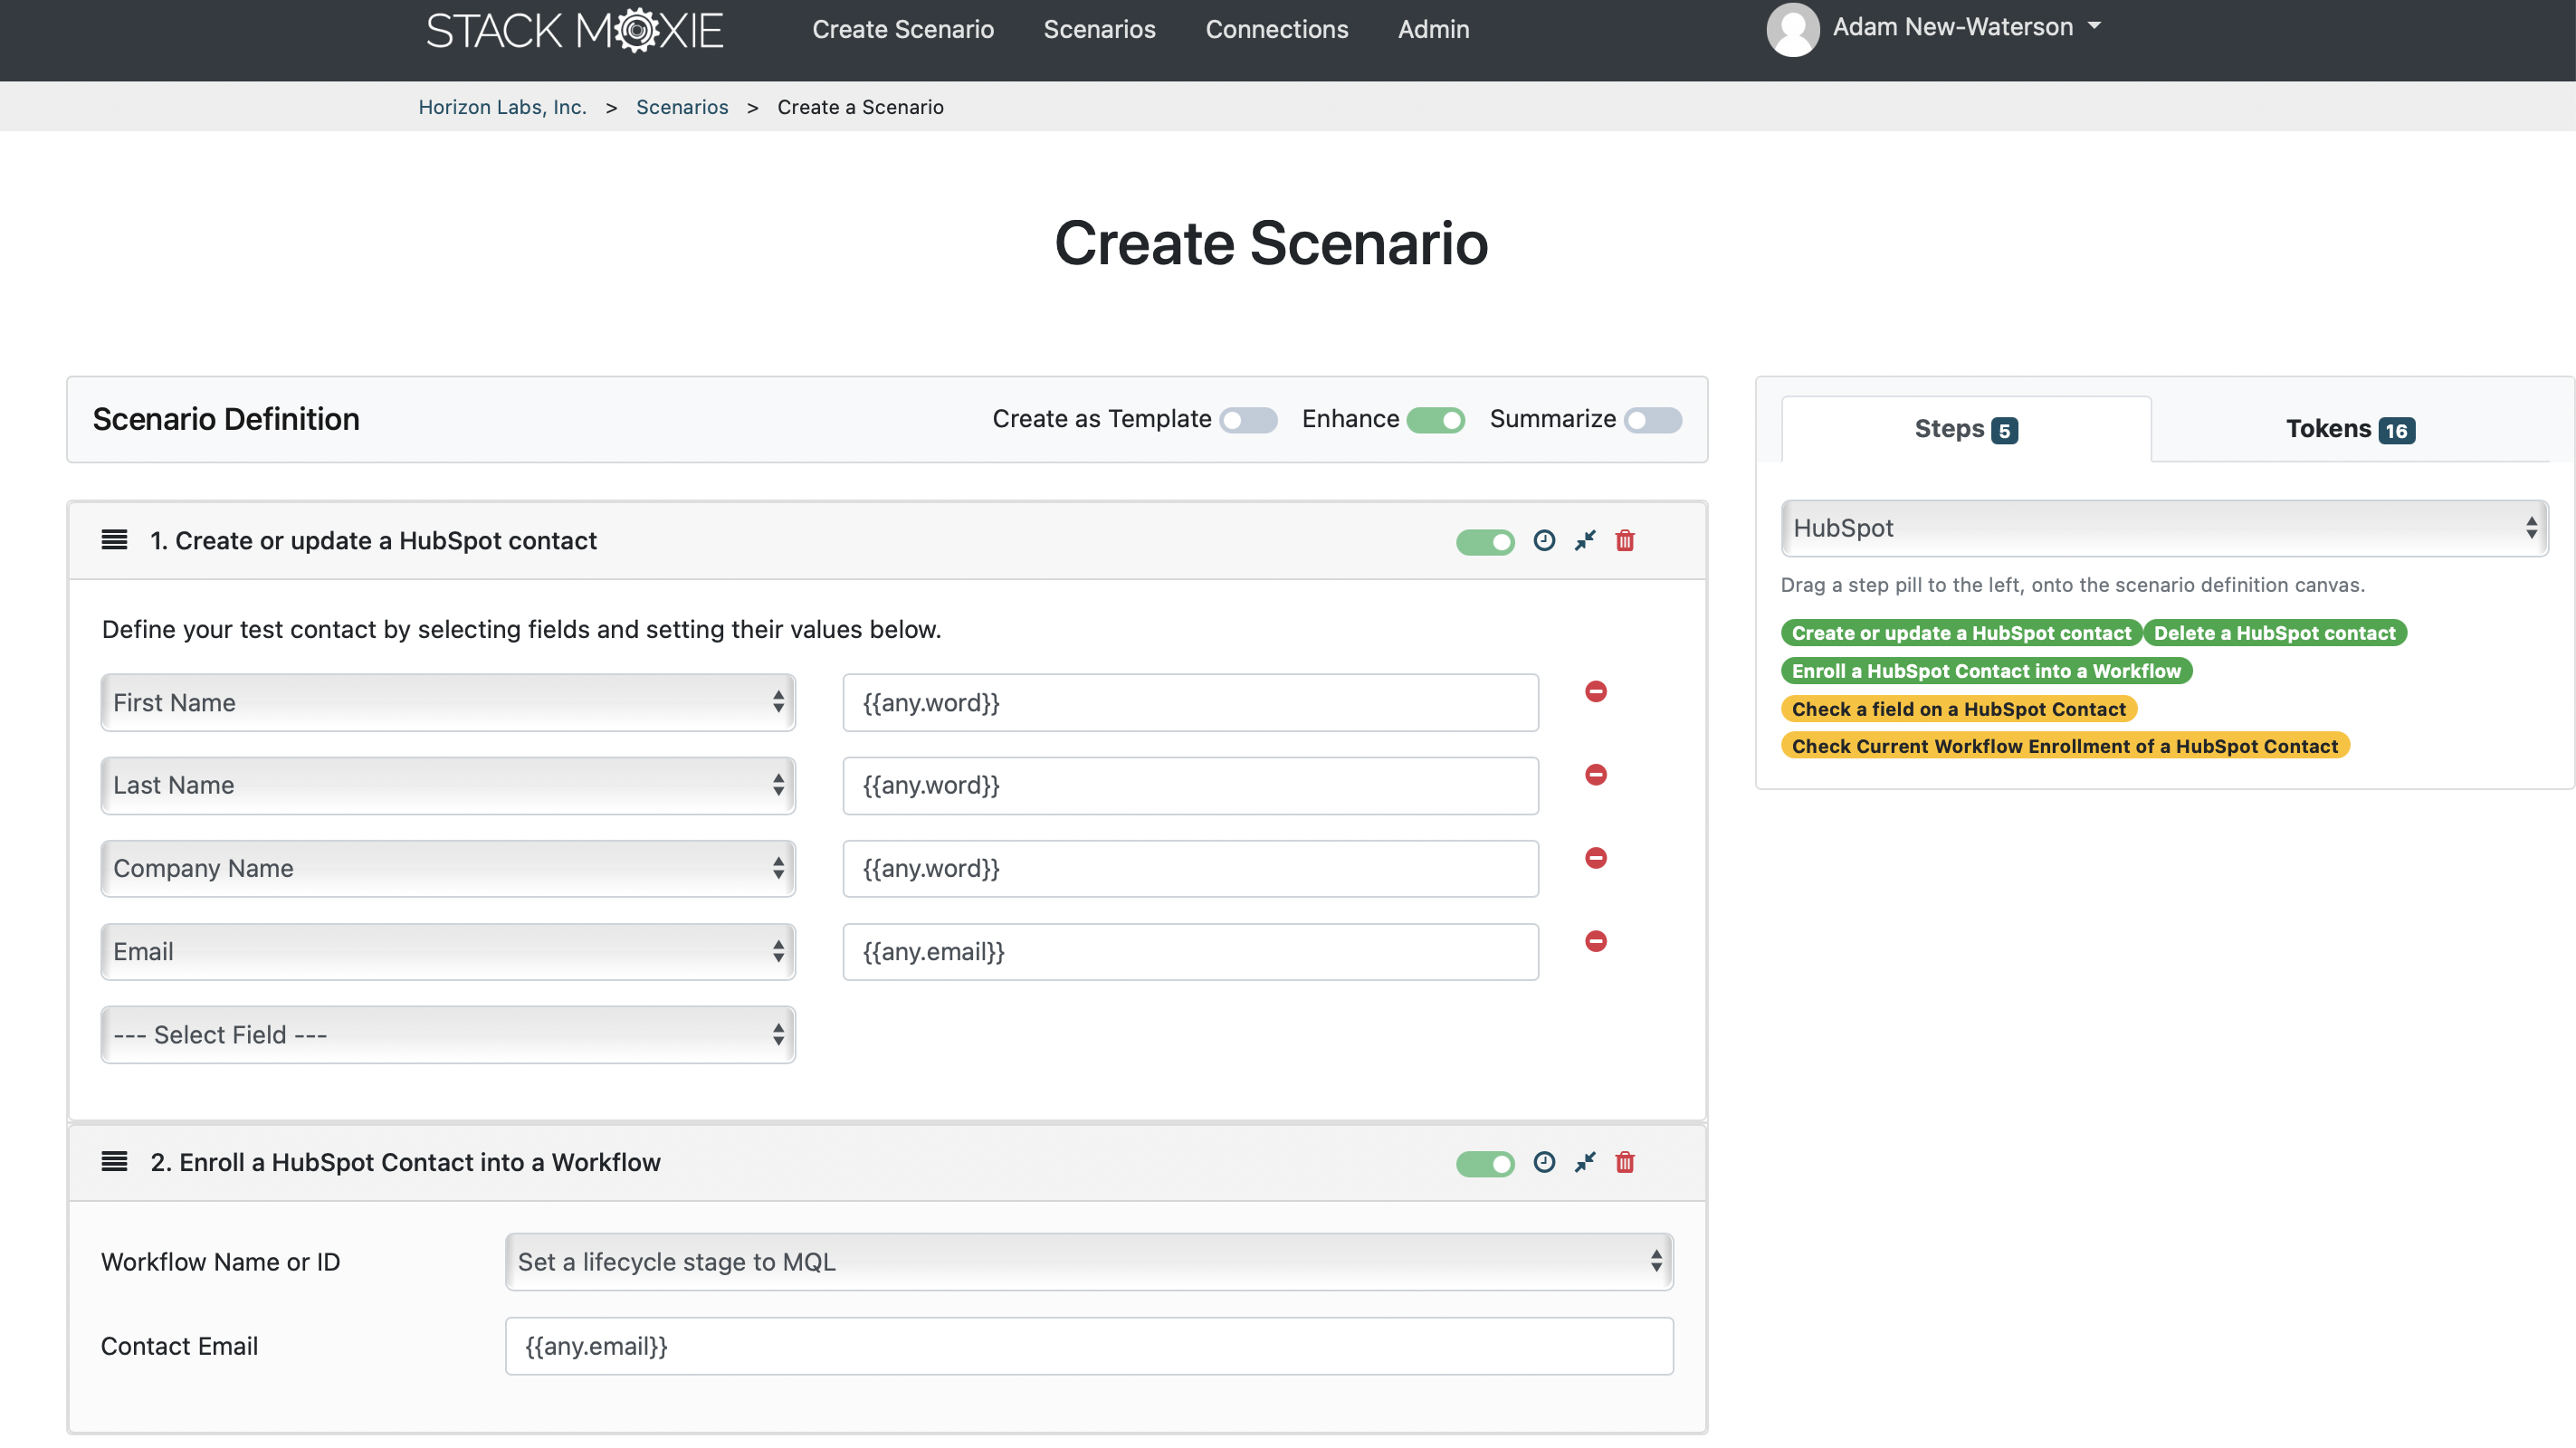This screenshot has width=2576, height=1448.
Task: Remove the First Name field with red minus icon
Action: point(1595,690)
